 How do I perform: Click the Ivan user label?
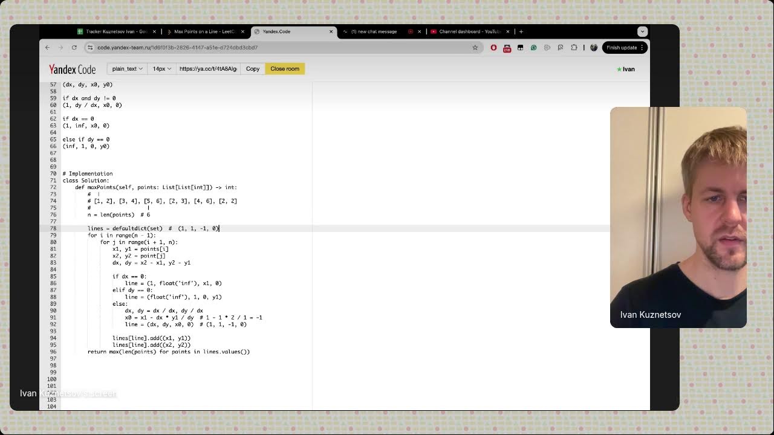point(625,69)
